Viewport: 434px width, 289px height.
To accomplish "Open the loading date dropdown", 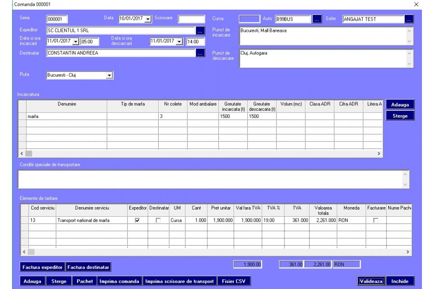I will 76,41.
